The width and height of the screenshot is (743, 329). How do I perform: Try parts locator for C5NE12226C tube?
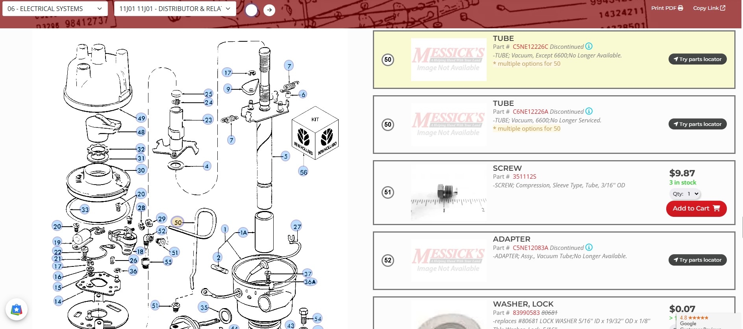coord(697,59)
